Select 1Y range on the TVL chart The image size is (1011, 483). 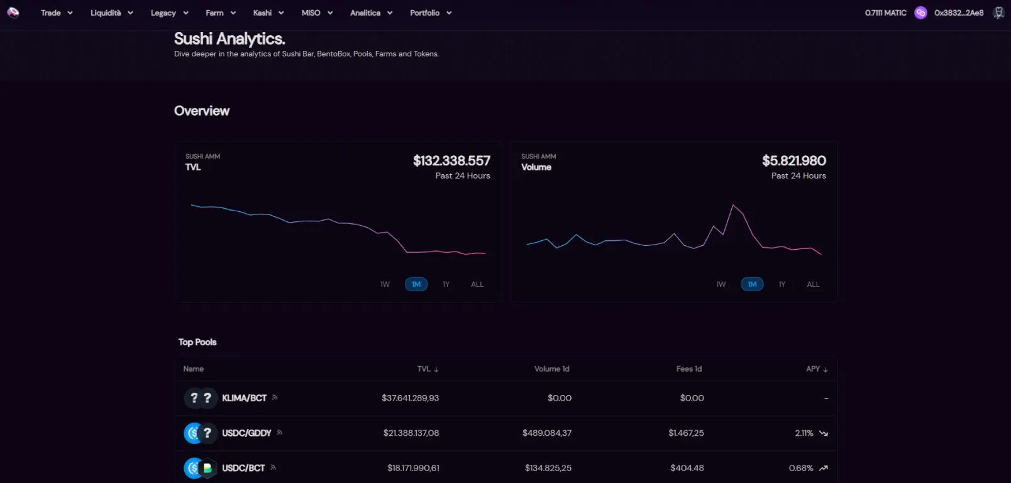[446, 284]
